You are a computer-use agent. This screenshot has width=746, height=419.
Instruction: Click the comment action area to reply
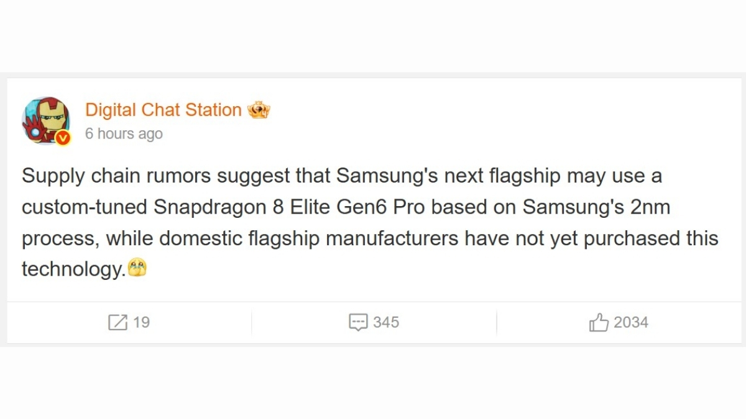pos(373,322)
